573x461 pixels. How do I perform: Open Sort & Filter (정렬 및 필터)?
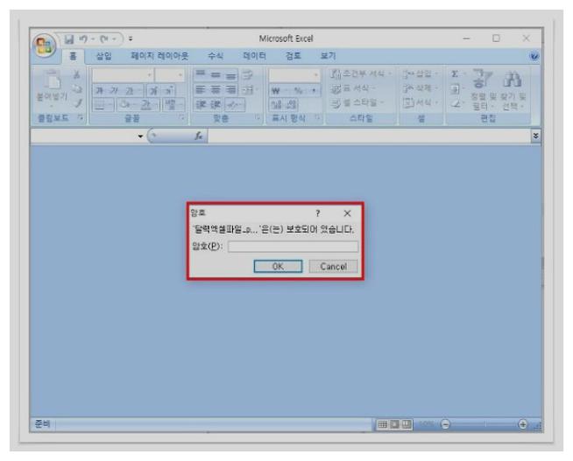point(483,90)
